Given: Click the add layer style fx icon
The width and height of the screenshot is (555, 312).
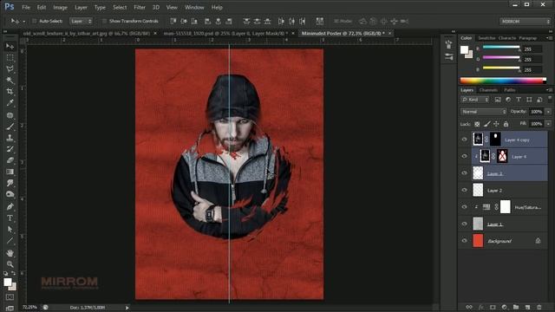Looking at the screenshot, I should pos(481,307).
